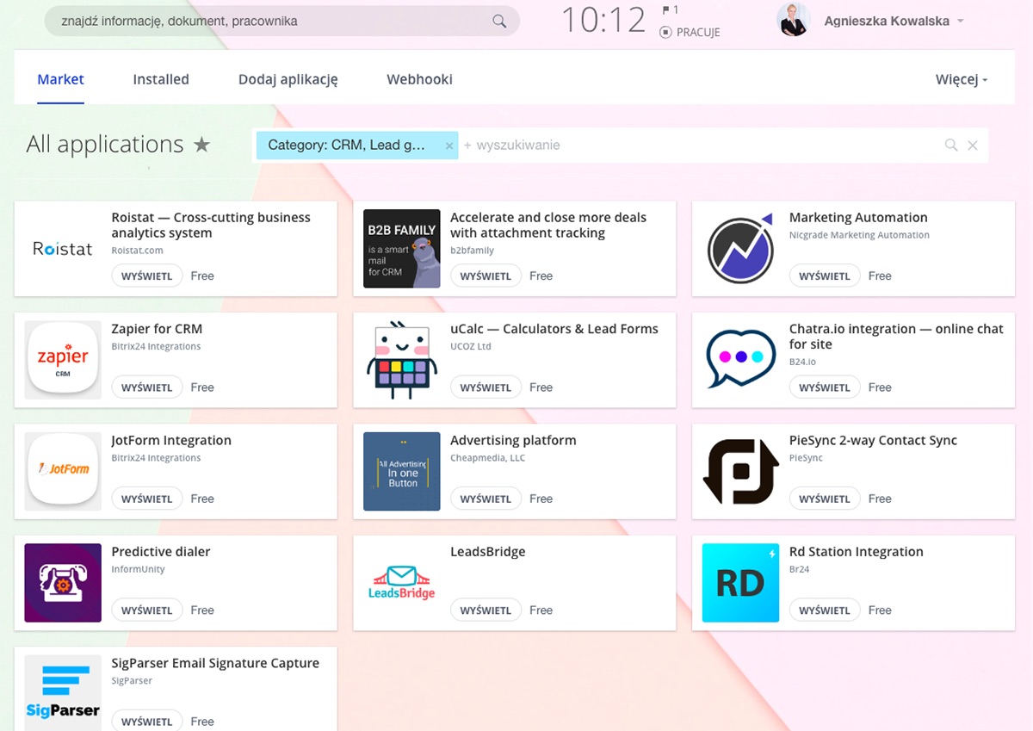Toggle the working status stop button
The width and height of the screenshot is (1033, 731).
(x=665, y=32)
